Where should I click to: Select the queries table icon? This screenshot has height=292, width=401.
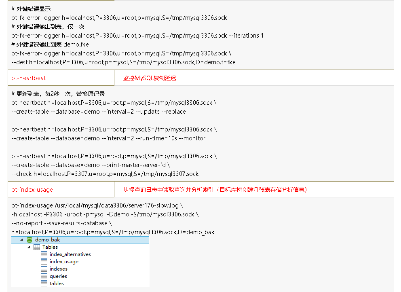pos(44,276)
